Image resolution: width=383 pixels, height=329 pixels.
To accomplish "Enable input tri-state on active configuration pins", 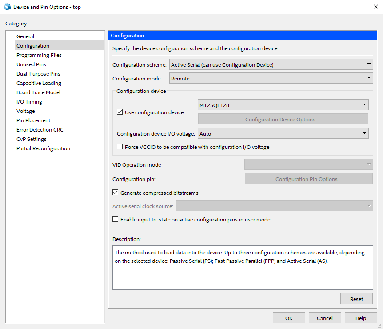I will 116,219.
